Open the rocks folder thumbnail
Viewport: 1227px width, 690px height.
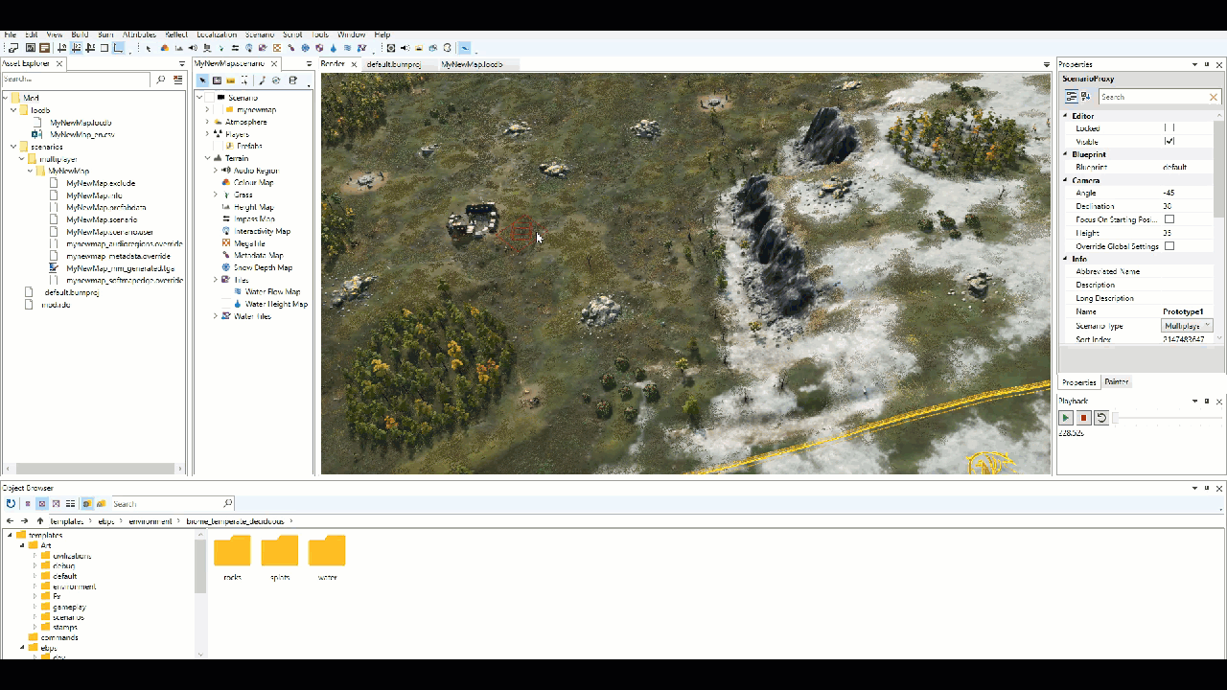pos(232,551)
